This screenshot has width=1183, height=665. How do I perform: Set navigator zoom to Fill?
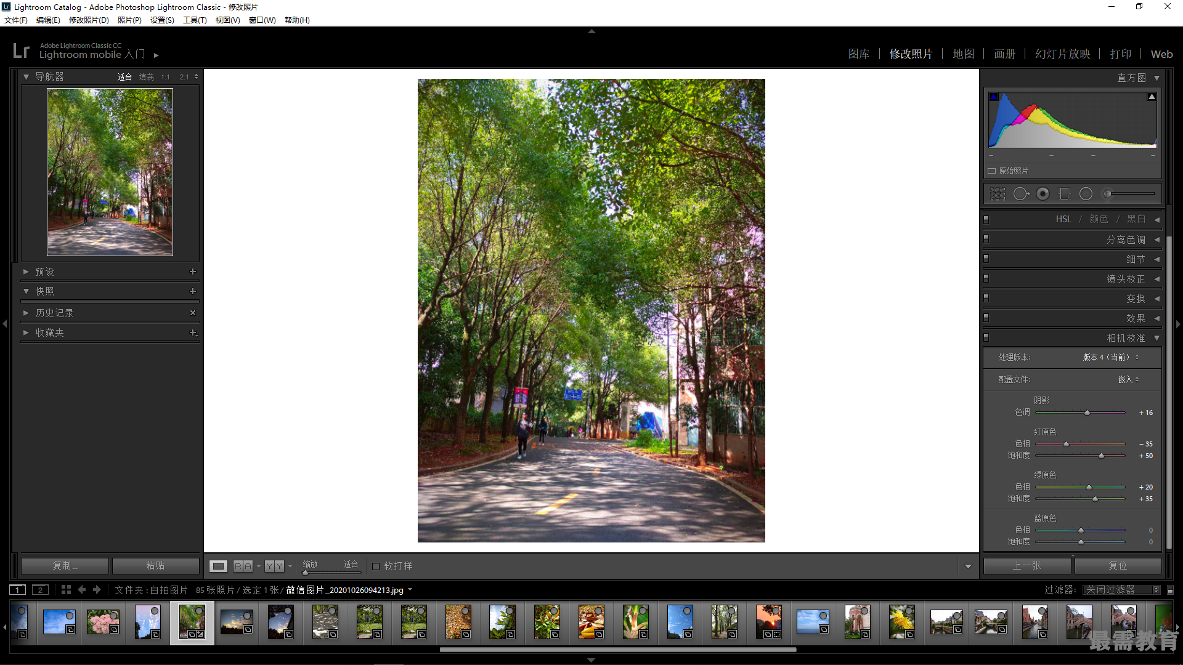(146, 77)
